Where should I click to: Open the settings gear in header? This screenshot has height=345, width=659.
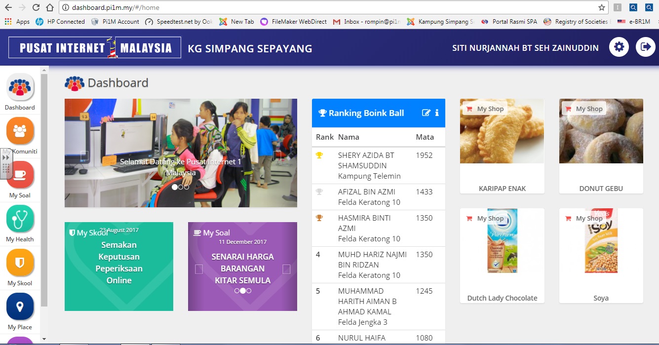pyautogui.click(x=619, y=47)
